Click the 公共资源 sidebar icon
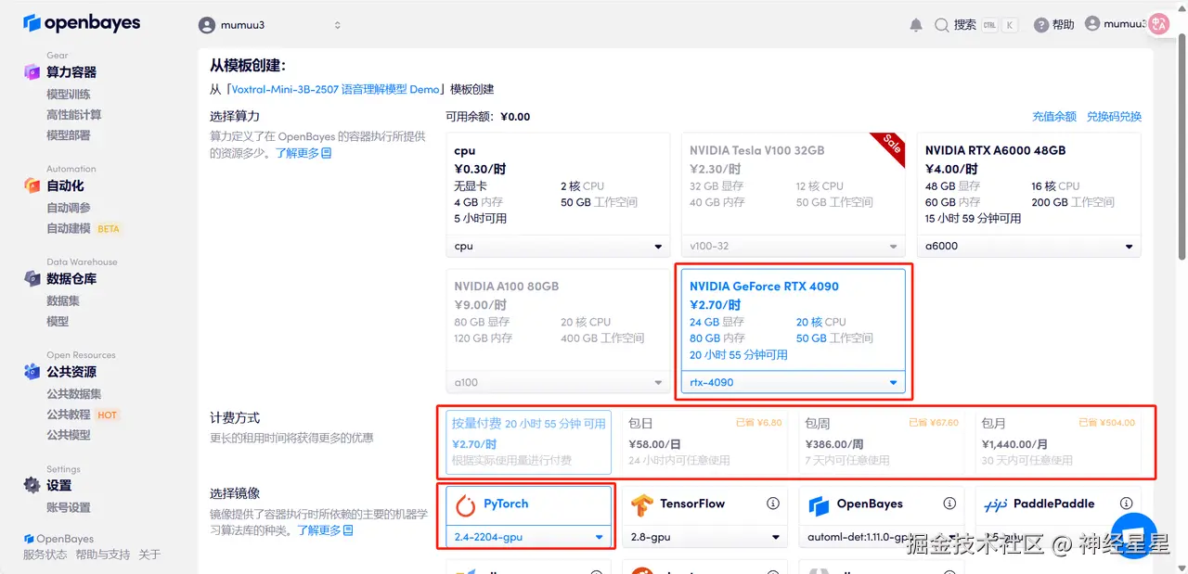This screenshot has height=574, width=1188. [x=32, y=371]
